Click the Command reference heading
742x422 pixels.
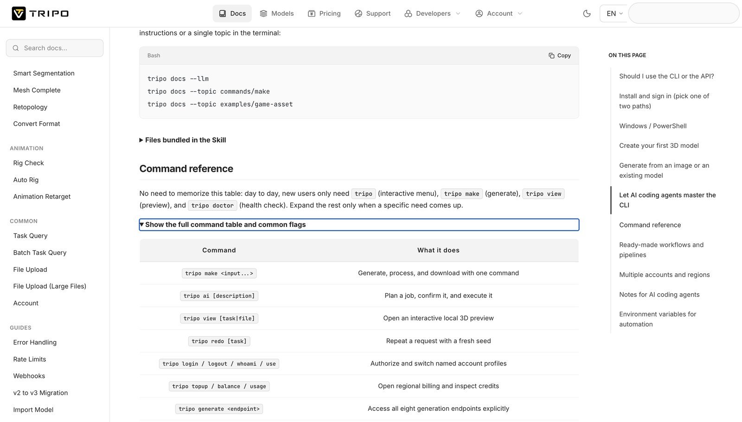[186, 169]
